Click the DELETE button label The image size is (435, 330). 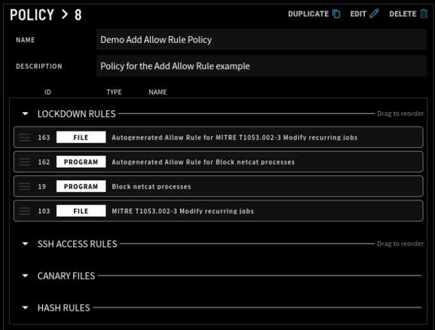(403, 14)
